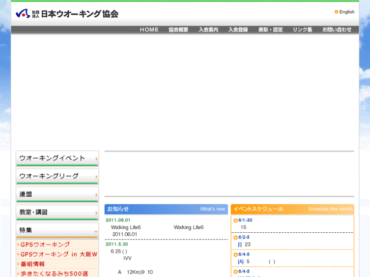
Task: Collapse the 特集 sidebar section
Action: (x=58, y=230)
